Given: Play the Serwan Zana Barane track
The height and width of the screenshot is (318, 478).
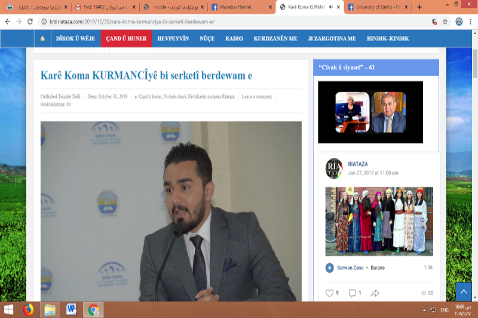Looking at the screenshot, I should 329,268.
